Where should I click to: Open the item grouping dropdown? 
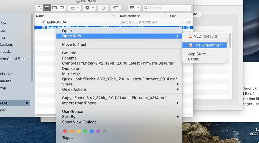(x=74, y=8)
